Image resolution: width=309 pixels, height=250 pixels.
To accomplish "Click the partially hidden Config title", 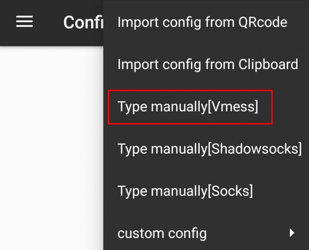I will [x=83, y=22].
